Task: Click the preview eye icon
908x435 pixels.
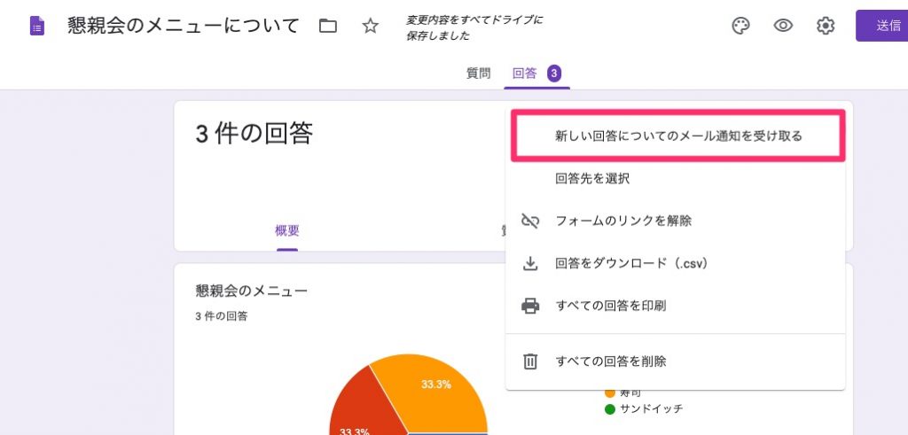Action: 783,26
